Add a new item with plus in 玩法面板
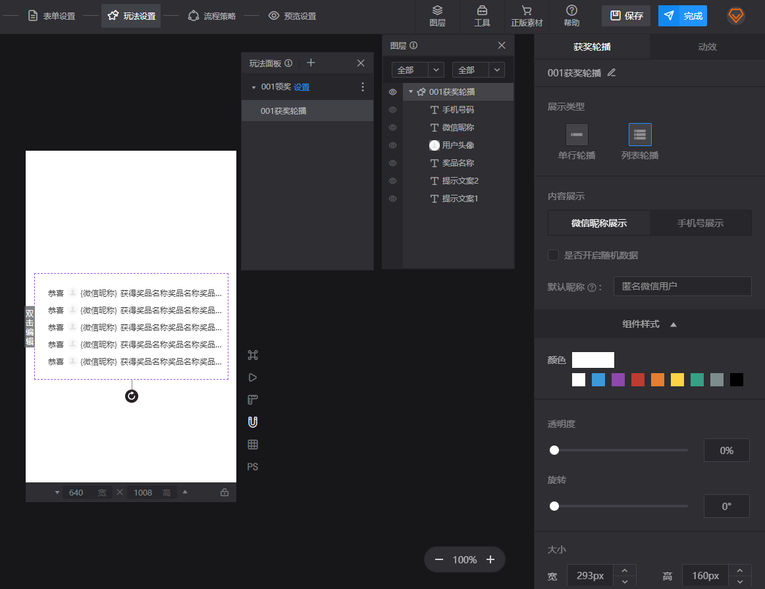The height and width of the screenshot is (589, 765). point(311,63)
